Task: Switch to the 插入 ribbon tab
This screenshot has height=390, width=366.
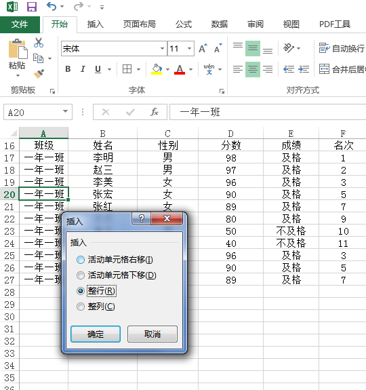Action: 95,24
